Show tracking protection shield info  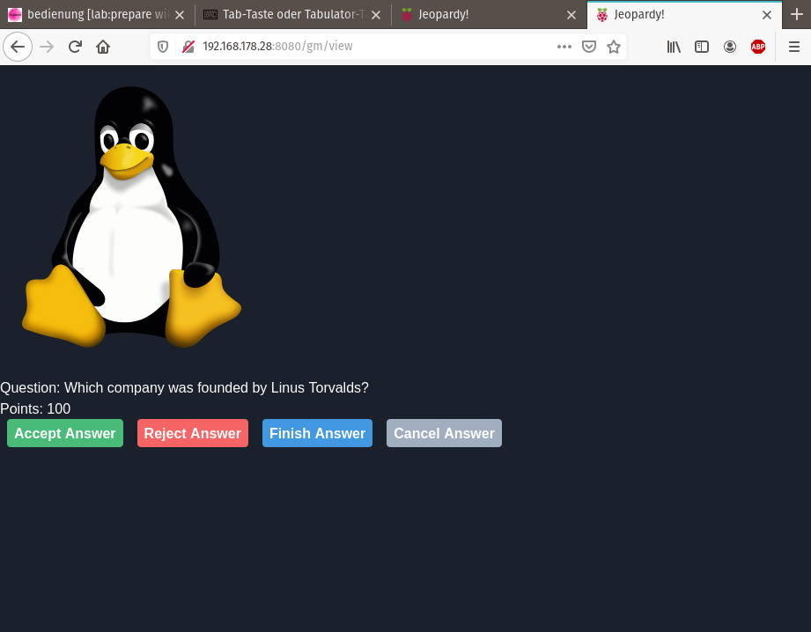point(163,47)
